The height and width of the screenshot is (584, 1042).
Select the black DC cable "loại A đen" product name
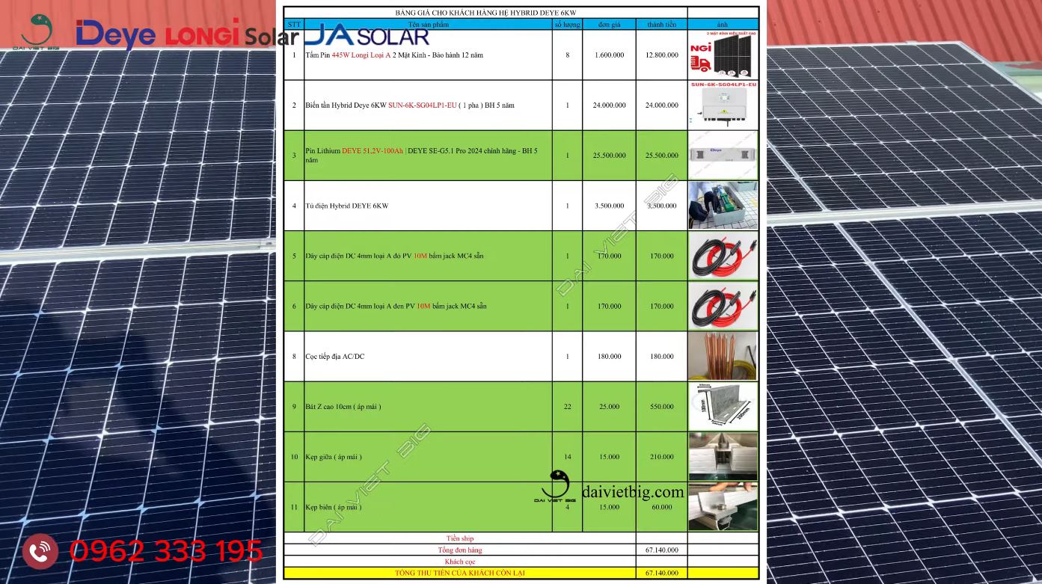[396, 306]
